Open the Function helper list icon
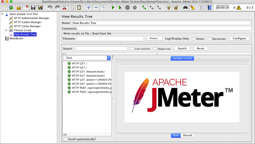The image size is (255, 144). 202,7
